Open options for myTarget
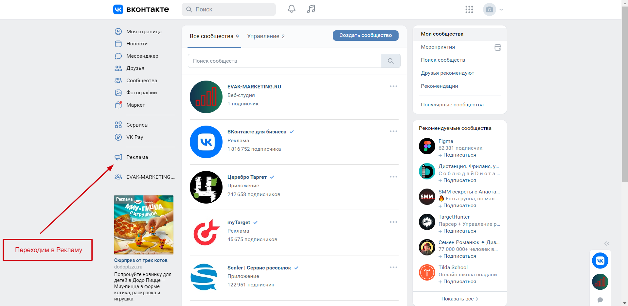 coord(393,222)
